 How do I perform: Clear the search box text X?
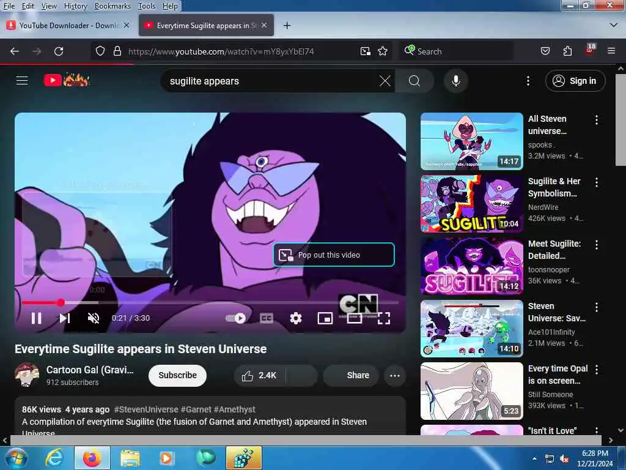385,81
